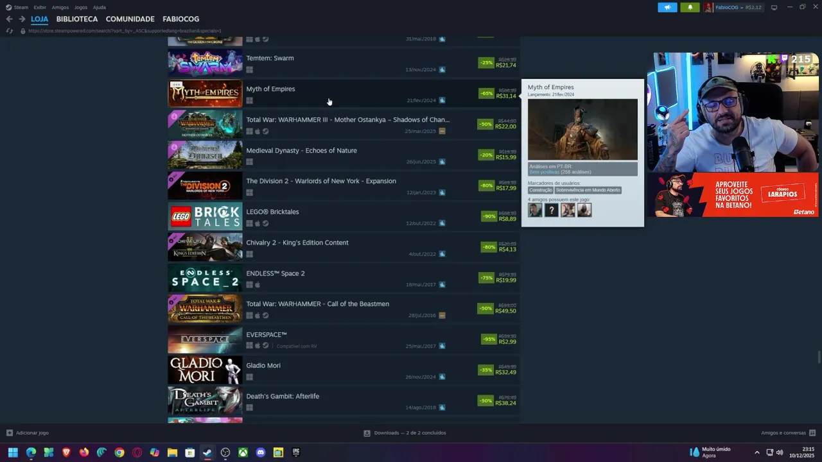Click the Windows platform icon on Gladio Mori
The height and width of the screenshot is (462, 822).
tap(249, 377)
